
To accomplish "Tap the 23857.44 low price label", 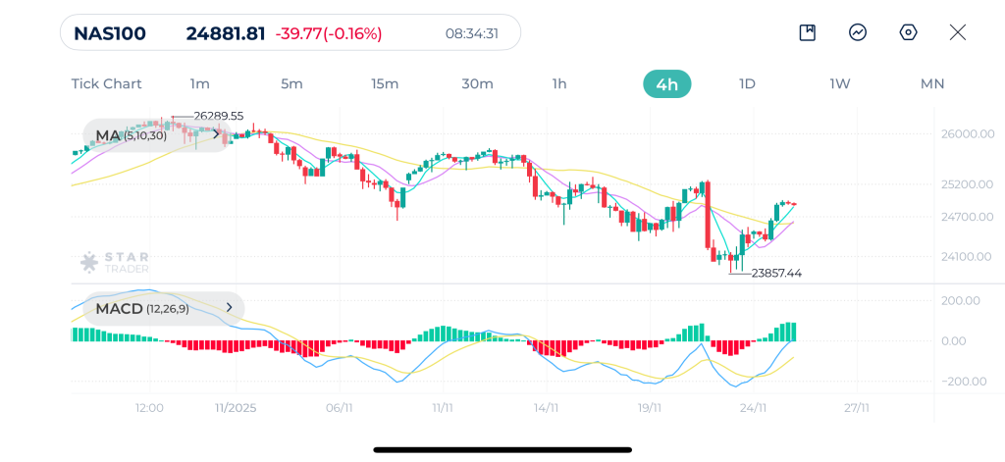I will point(776,273).
